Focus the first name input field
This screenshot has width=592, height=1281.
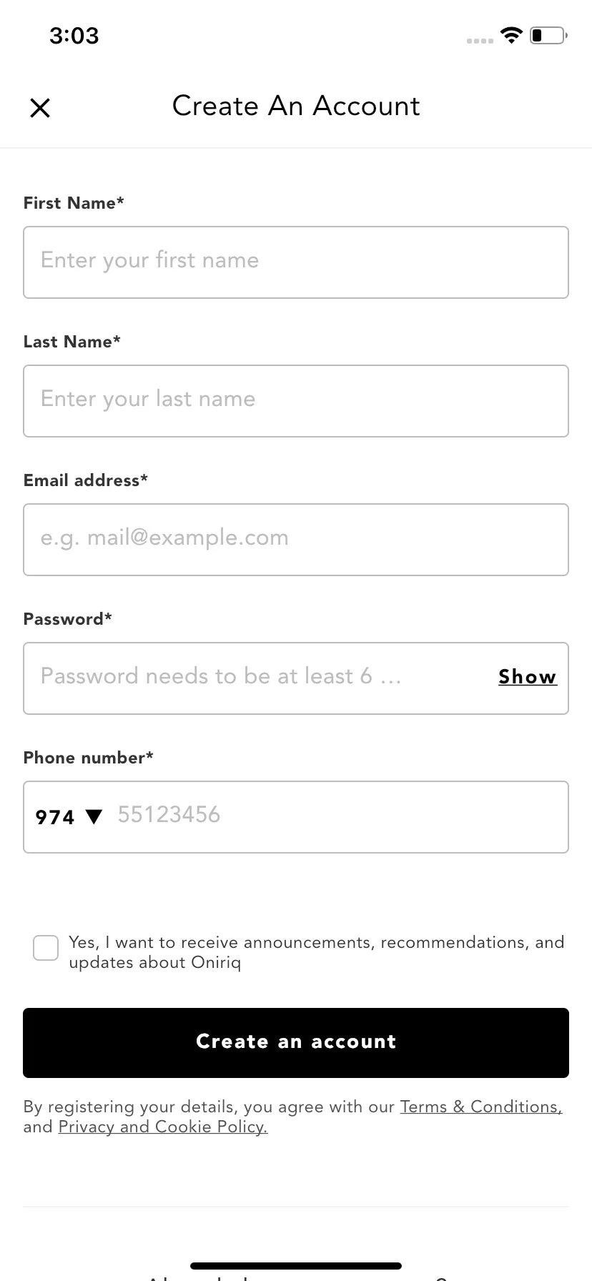[296, 262]
